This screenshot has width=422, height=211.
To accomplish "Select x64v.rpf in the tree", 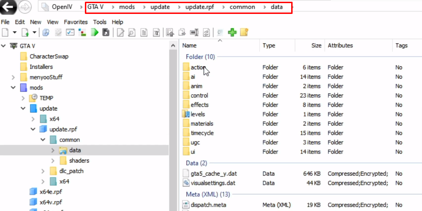I will 51,202.
